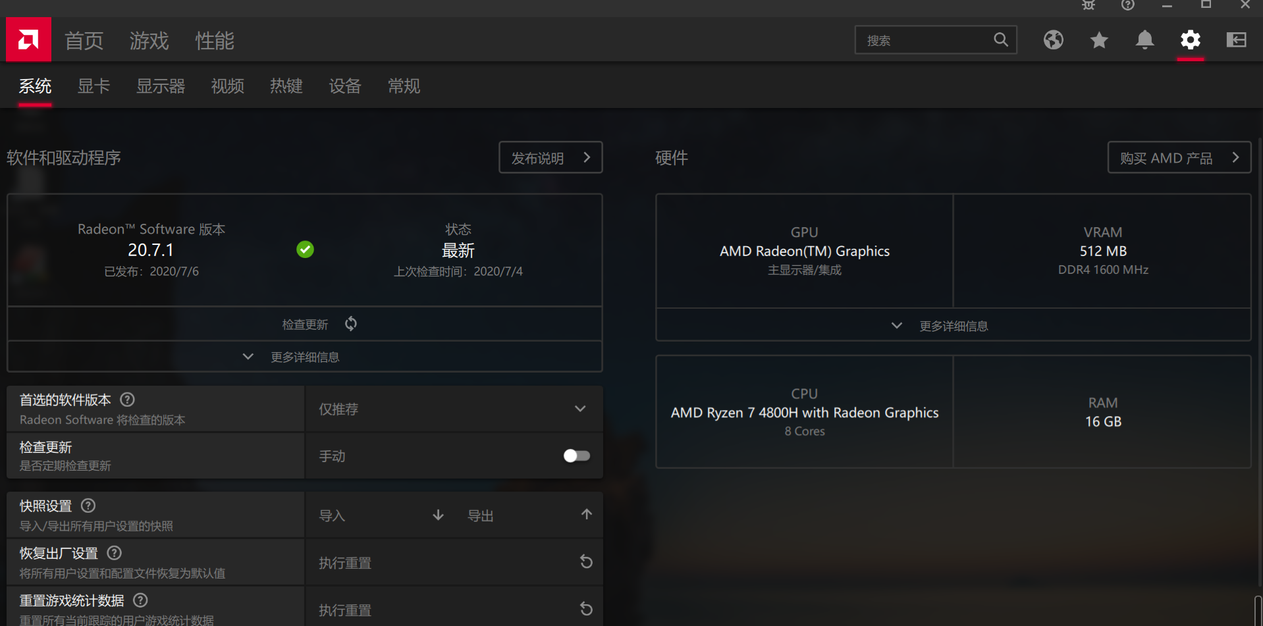The height and width of the screenshot is (626, 1263).
Task: Click the VRAM value 512 MB
Action: (1103, 251)
